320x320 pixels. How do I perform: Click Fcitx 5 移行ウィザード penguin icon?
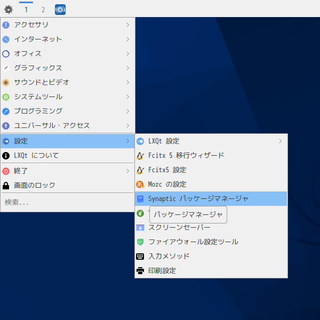click(x=140, y=156)
